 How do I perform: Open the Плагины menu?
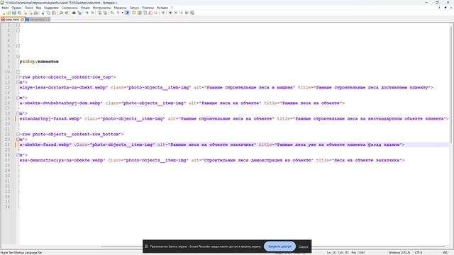(x=148, y=8)
